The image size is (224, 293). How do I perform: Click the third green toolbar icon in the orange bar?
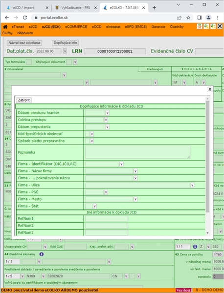[x=213, y=26]
